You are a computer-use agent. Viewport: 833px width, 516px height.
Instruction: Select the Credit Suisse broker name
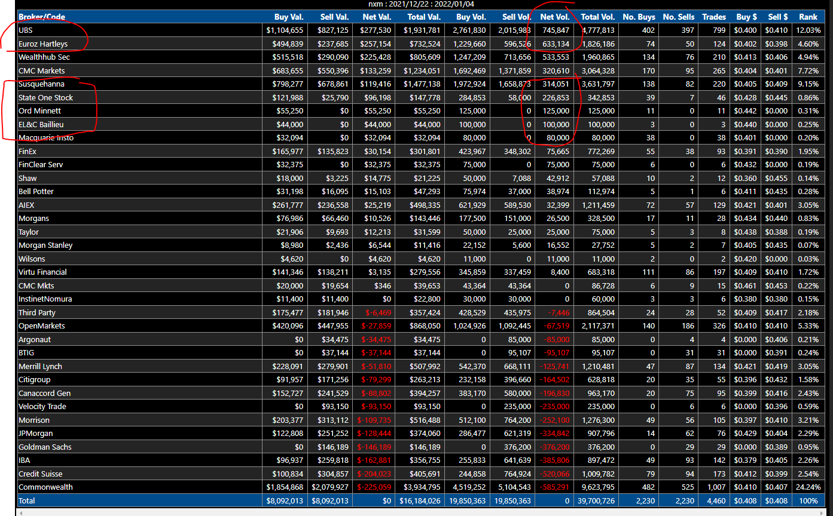tap(41, 474)
